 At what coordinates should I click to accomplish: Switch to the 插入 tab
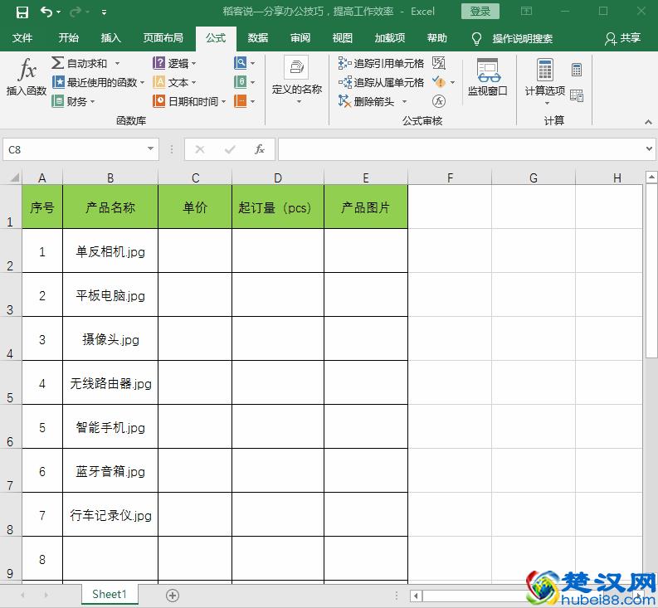[x=111, y=38]
